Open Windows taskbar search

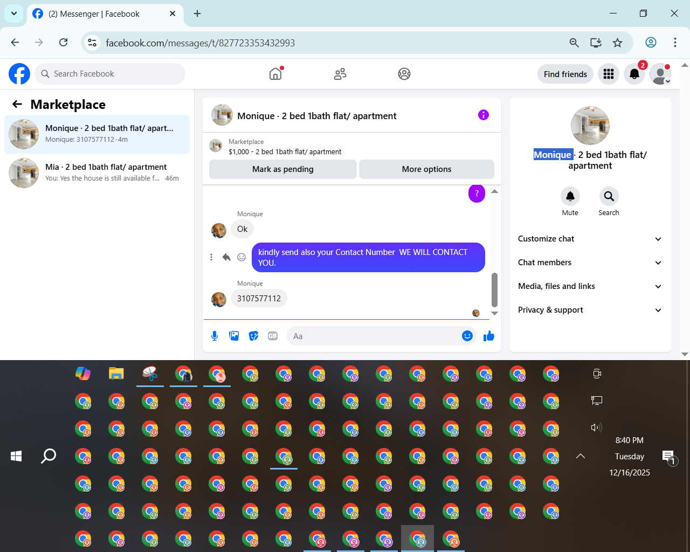(49, 456)
